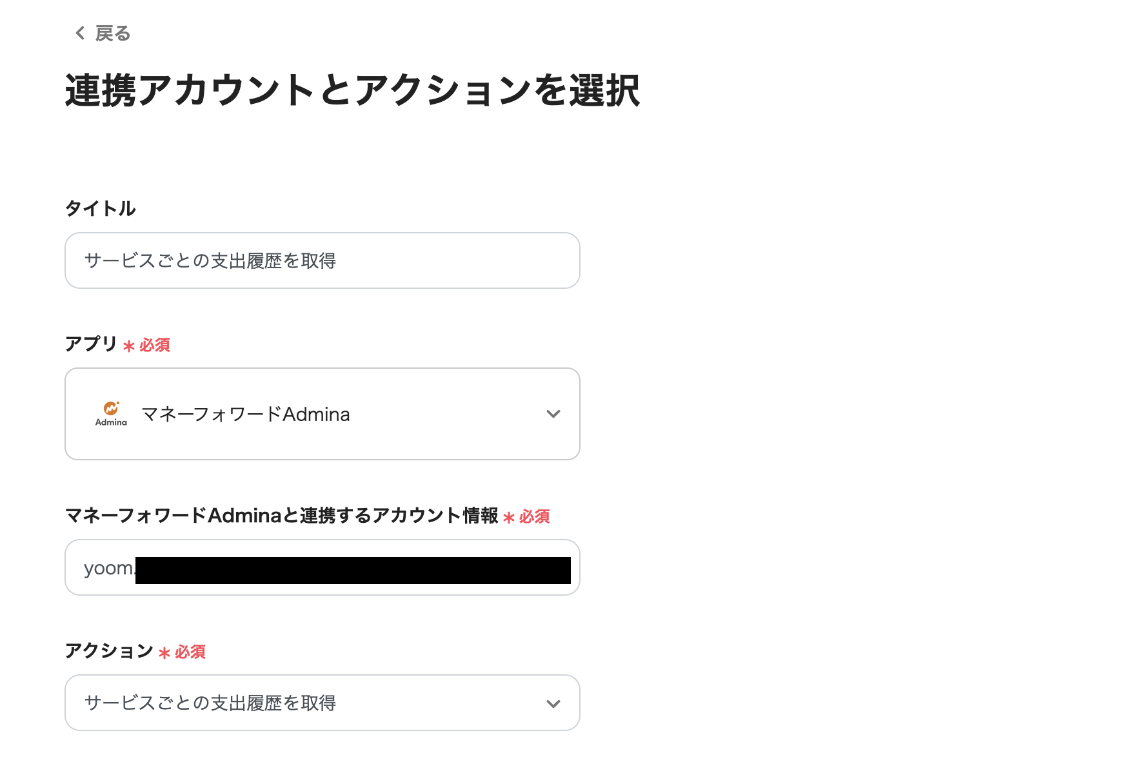
Task: Click the red 必須 mark beside アクション
Action: click(x=190, y=652)
